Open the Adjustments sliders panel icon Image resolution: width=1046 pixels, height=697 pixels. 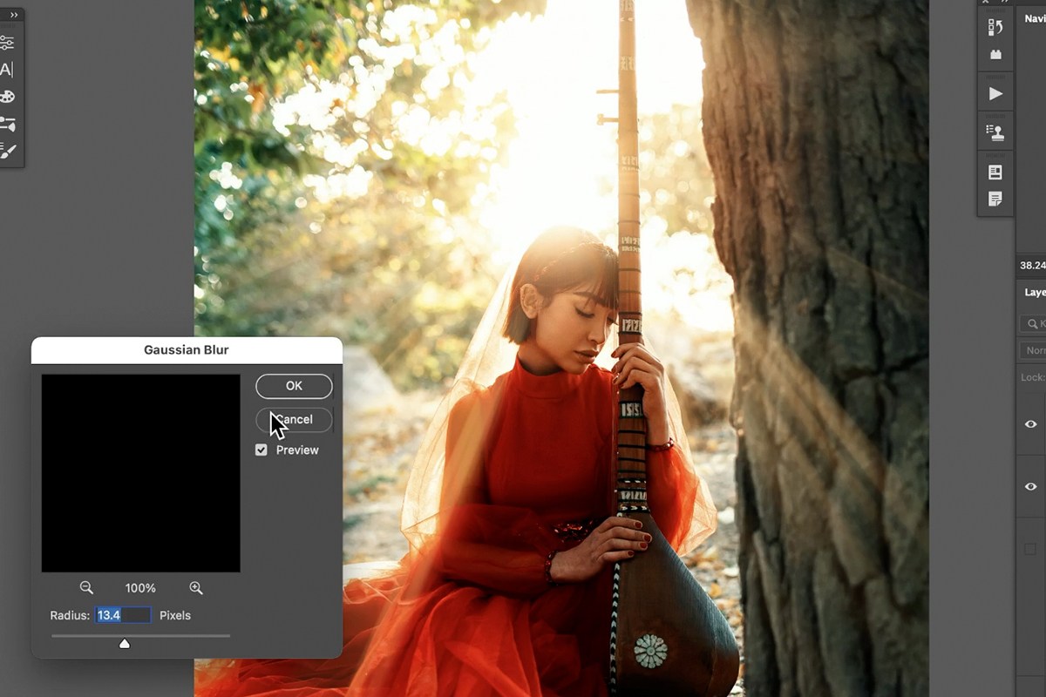tap(7, 42)
